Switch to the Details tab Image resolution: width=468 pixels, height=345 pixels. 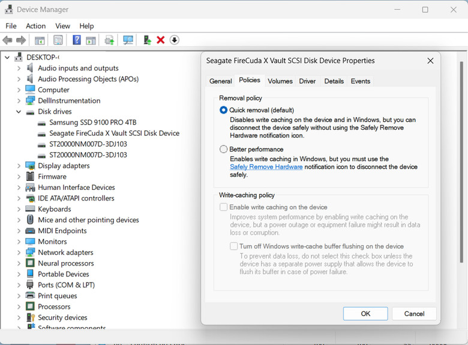pyautogui.click(x=334, y=81)
